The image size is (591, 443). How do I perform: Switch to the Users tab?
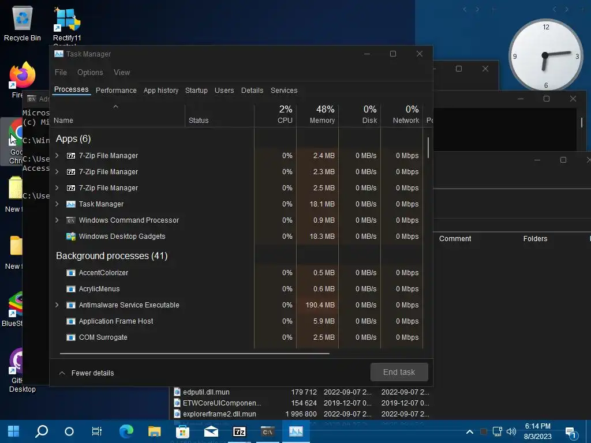(225, 91)
